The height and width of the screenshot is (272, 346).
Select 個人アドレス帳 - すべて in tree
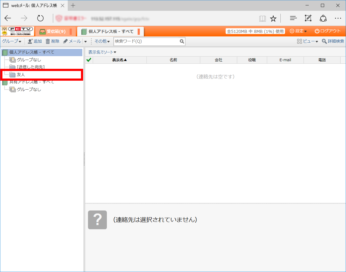pyautogui.click(x=42, y=52)
